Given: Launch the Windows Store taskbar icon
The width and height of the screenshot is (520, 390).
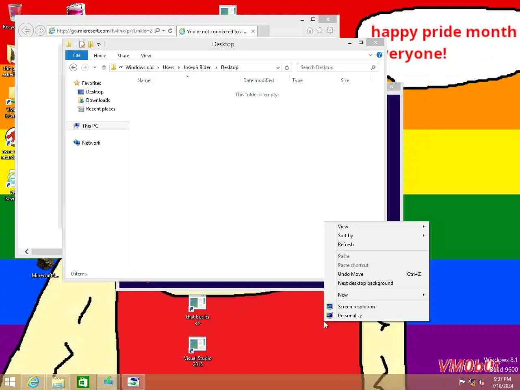Looking at the screenshot, I should pos(83,382).
